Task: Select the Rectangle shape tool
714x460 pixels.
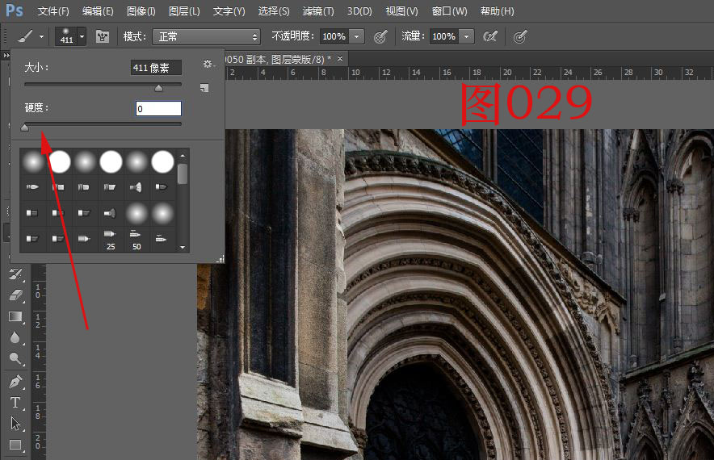Action: (15, 445)
